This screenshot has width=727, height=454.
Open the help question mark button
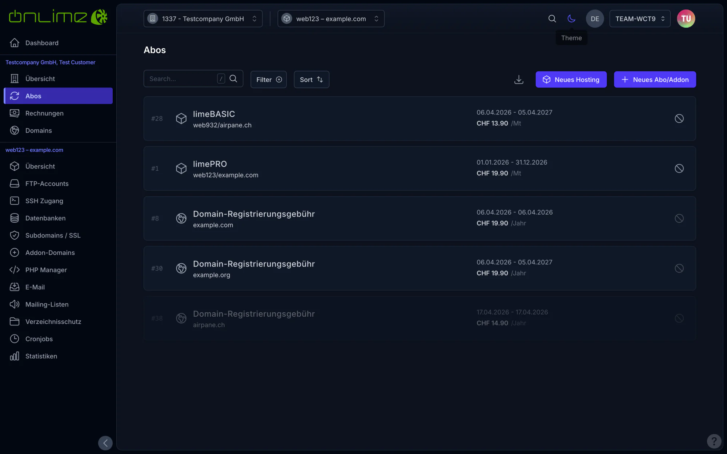click(x=714, y=441)
